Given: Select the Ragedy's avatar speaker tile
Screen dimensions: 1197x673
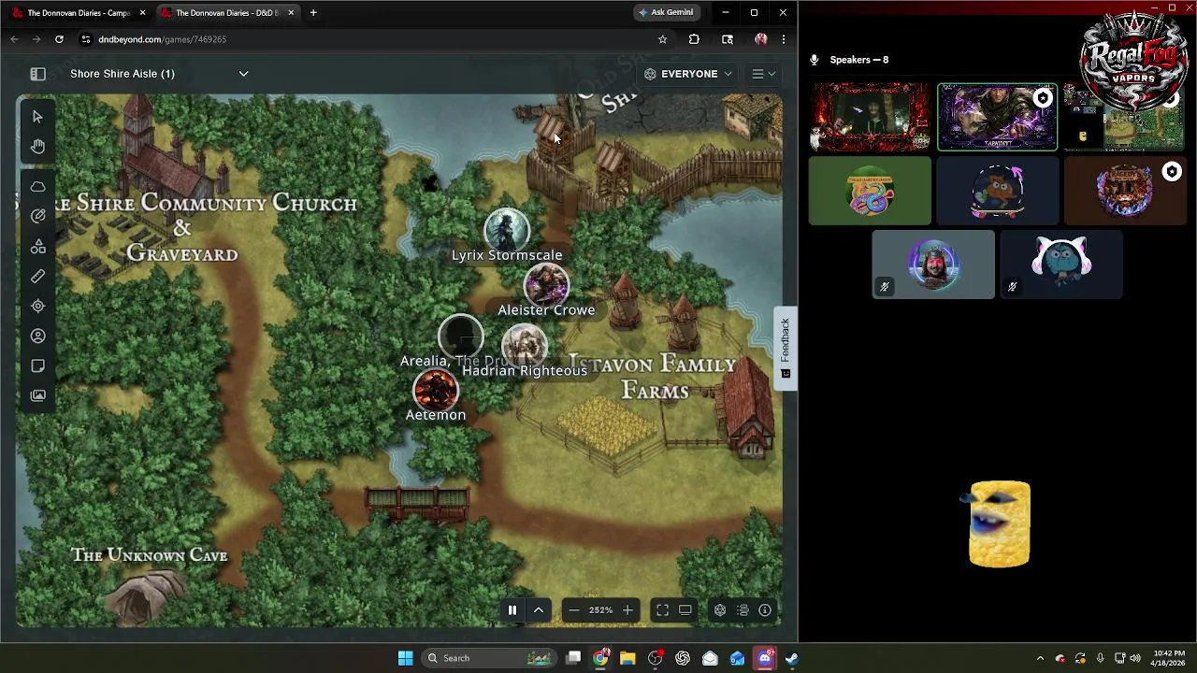Looking at the screenshot, I should pyautogui.click(x=1124, y=191).
